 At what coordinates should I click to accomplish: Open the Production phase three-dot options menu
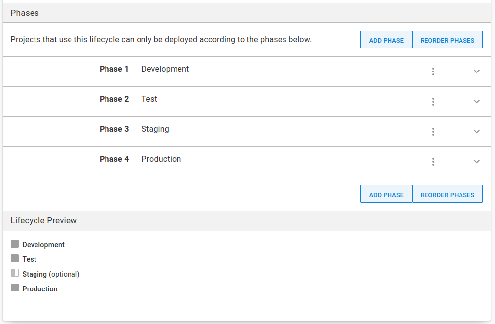(x=433, y=162)
